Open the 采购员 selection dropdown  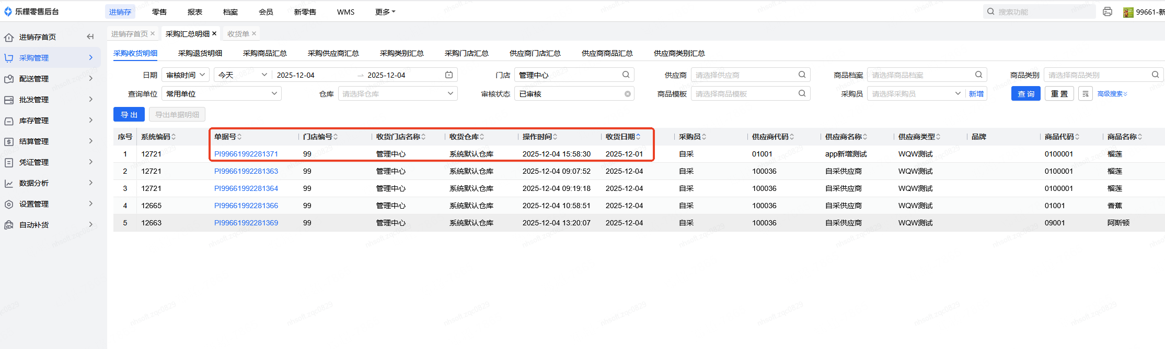pyautogui.click(x=916, y=94)
